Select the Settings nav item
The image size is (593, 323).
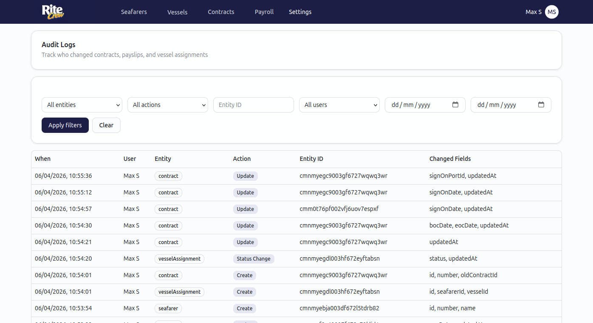pos(300,12)
